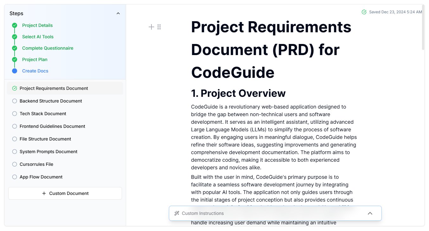Go to the Create Docs step
The image size is (429, 231).
click(x=35, y=71)
